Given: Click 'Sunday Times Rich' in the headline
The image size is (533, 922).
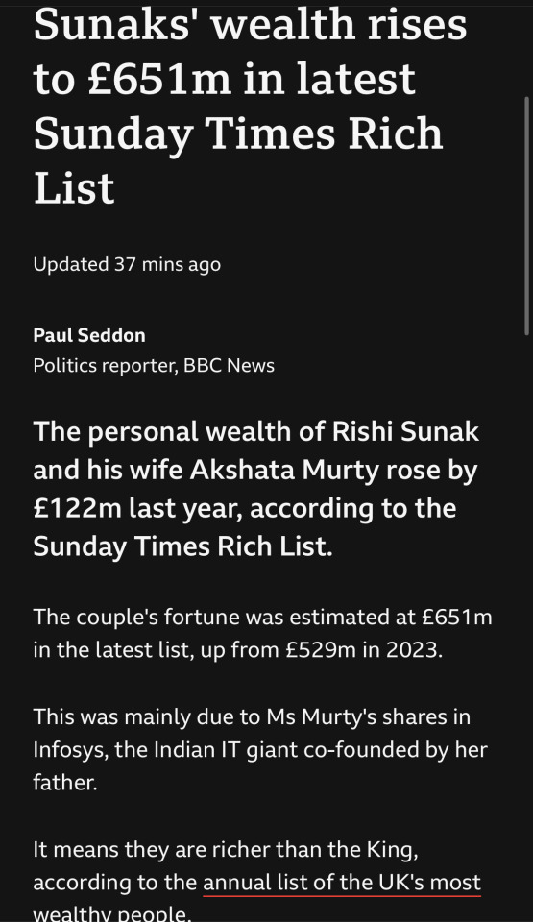Looking at the screenshot, I should point(237,135).
